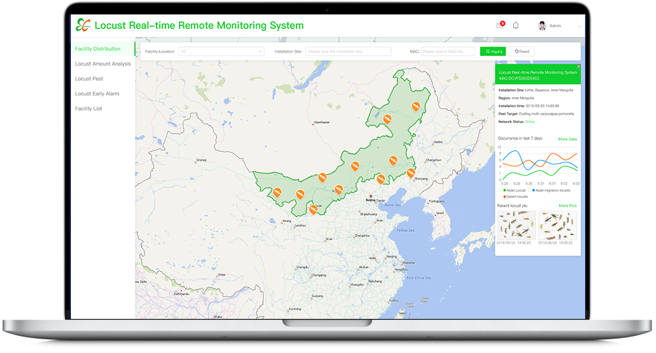Click the Installation Site input field
Screen dimensions: 656x353
pos(348,51)
